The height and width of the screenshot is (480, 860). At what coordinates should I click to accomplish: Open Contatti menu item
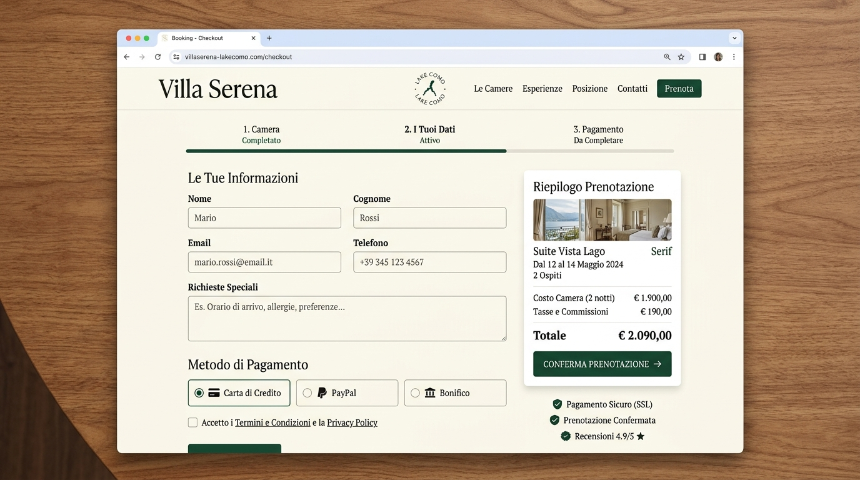pyautogui.click(x=632, y=89)
